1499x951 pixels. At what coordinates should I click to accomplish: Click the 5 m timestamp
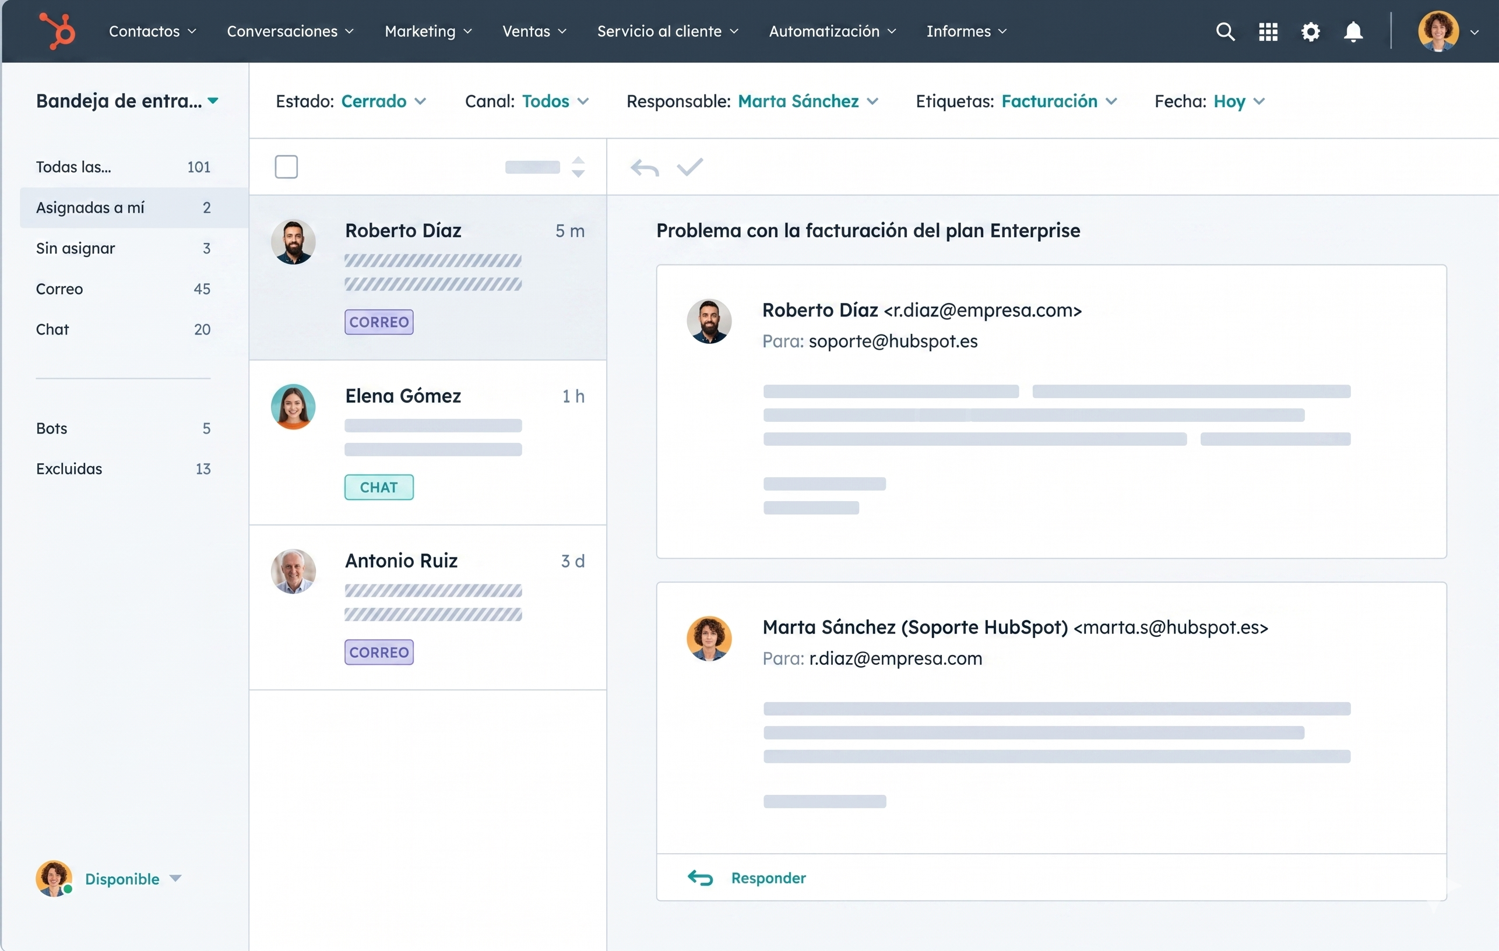[570, 231]
